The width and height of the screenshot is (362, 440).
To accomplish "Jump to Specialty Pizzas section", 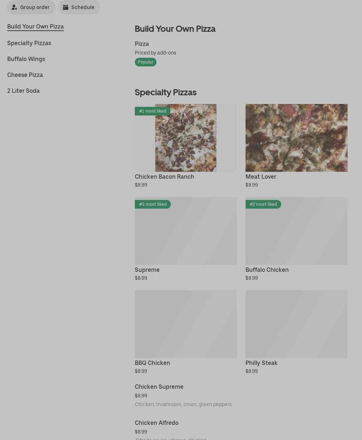I will point(29,43).
